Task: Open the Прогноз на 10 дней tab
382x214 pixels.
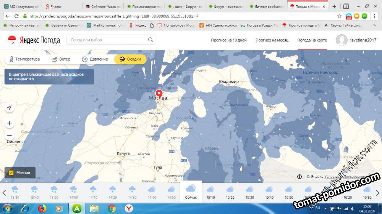Action: 229,40
